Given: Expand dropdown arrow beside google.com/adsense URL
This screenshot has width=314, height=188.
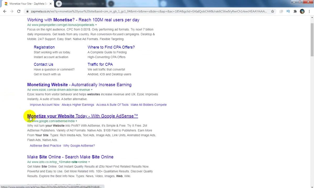Looking at the screenshot, I should 76,121.
